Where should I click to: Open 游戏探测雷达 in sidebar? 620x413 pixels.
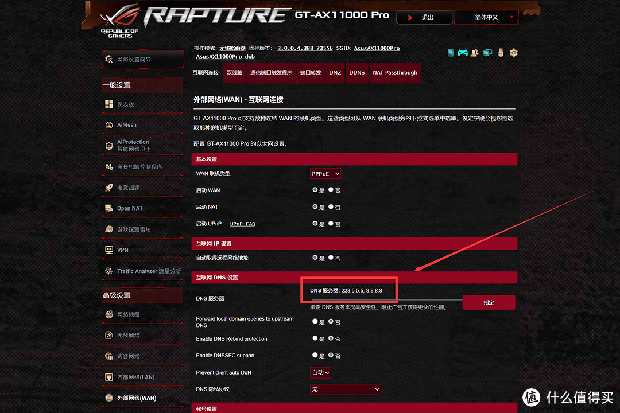click(x=134, y=229)
